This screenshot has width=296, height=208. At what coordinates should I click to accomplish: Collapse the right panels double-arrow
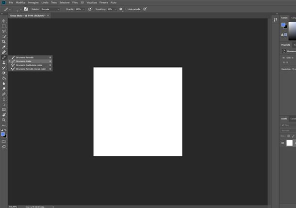pos(277,14)
